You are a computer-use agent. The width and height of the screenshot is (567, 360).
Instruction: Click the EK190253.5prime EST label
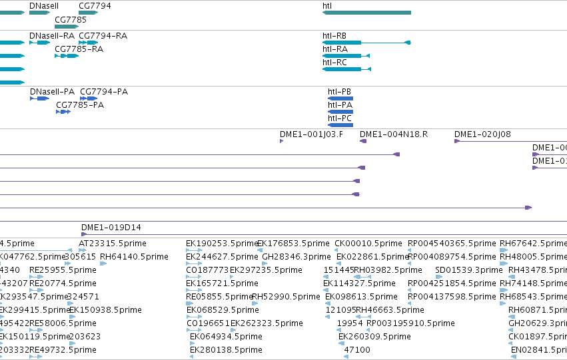pos(222,244)
